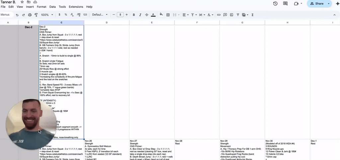Select the Dec-1 Rest cell
Screen dimensions: 340x160
pyautogui.click(x=325, y=150)
